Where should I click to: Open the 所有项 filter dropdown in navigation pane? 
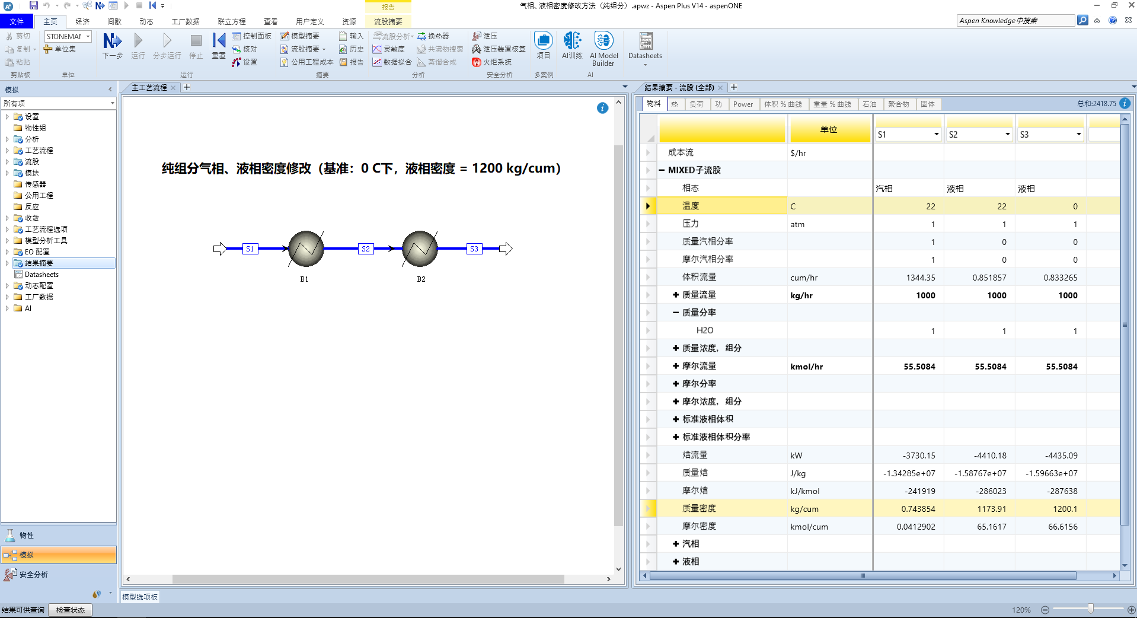coord(112,103)
